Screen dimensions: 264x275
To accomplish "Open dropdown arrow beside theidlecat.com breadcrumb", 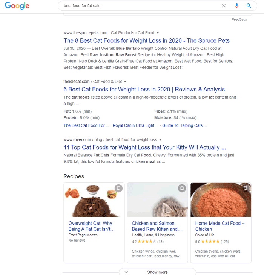I will click(x=125, y=82).
